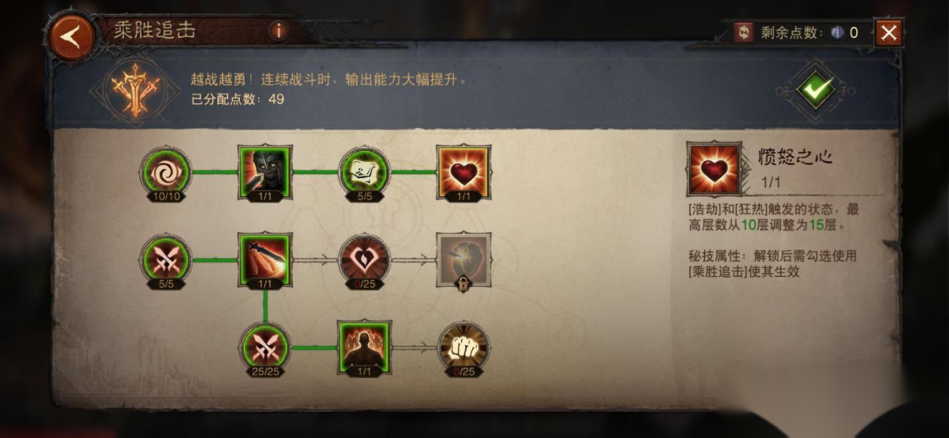
Task: Select the fist skill node showing 0/25
Action: pyautogui.click(x=464, y=349)
